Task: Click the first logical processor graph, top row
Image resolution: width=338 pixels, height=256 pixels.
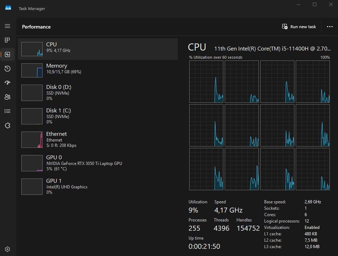Action: point(206,82)
